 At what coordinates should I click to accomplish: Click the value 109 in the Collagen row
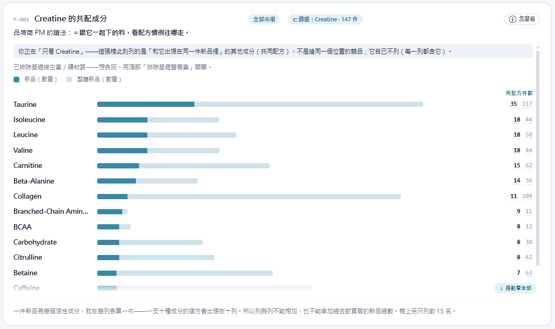pos(527,196)
